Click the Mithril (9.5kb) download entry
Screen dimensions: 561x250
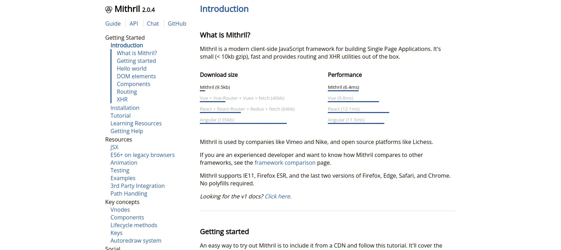(x=215, y=87)
